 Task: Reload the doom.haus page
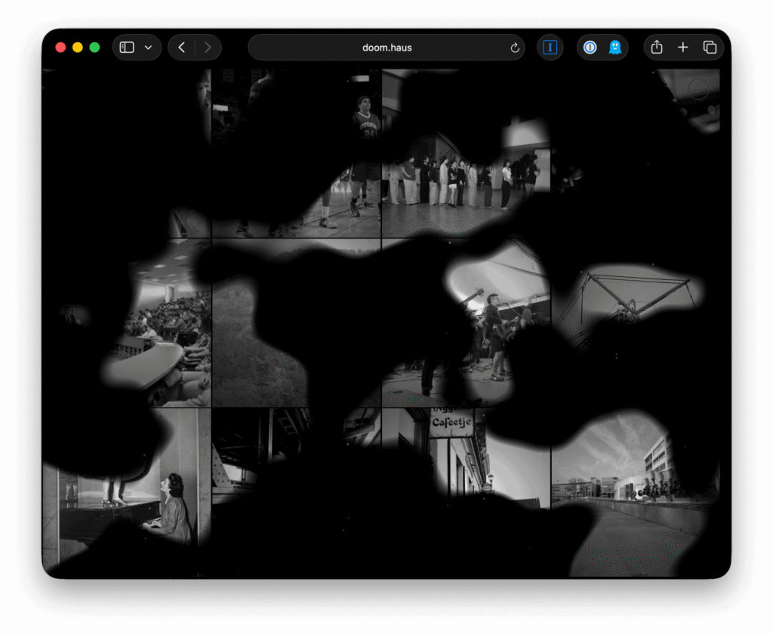515,48
